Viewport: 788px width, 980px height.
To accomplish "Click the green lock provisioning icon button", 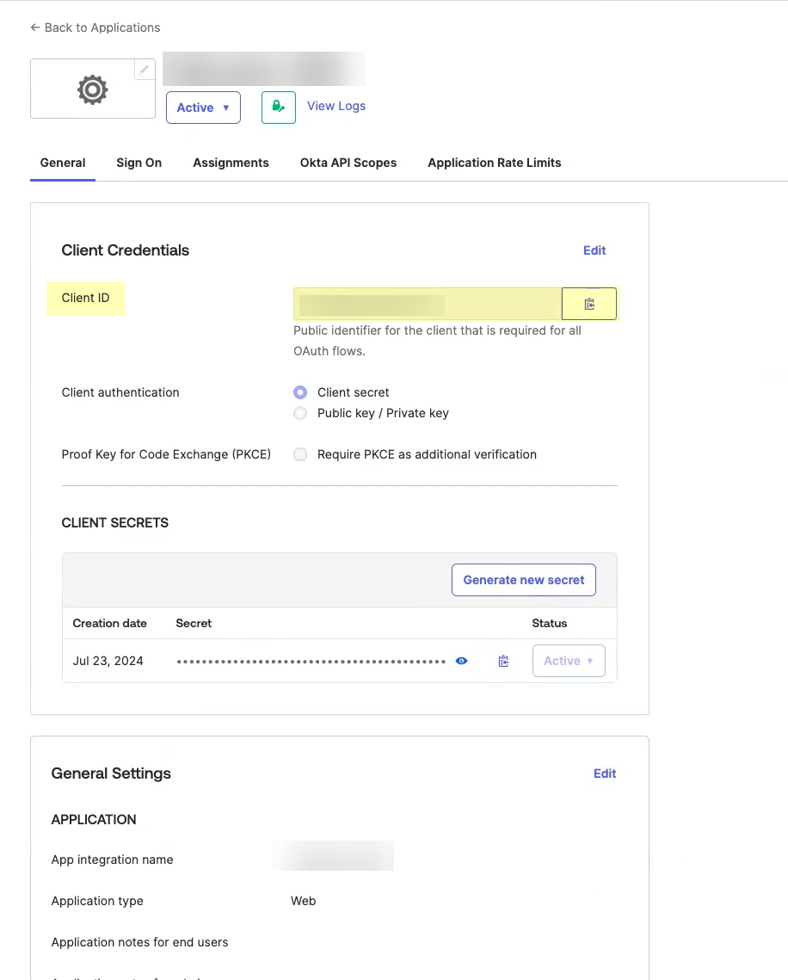I will 278,108.
